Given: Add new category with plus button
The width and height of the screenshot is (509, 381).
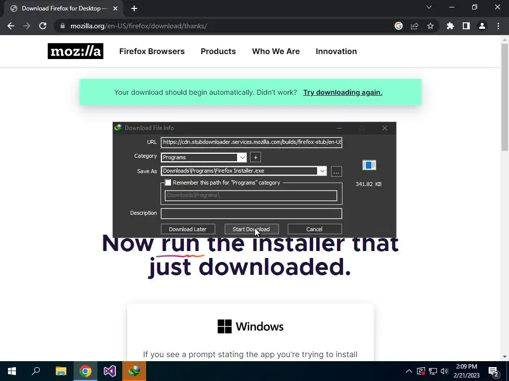Looking at the screenshot, I should pyautogui.click(x=255, y=157).
